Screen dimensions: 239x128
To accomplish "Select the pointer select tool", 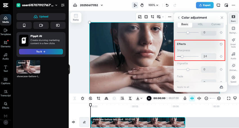I will tap(135, 5).
